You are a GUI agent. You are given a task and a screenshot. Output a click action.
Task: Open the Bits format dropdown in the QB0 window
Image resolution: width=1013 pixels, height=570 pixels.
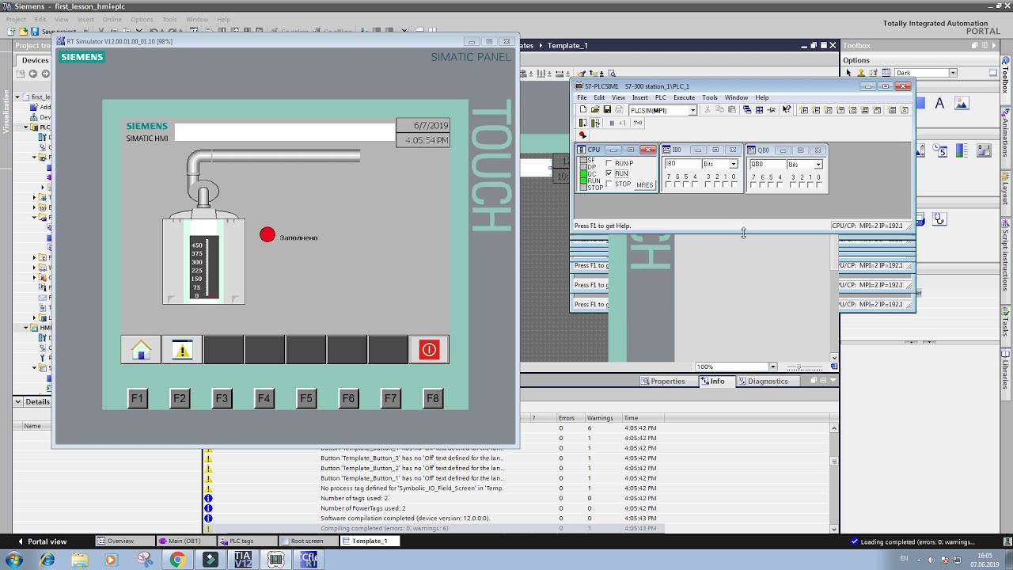pos(818,164)
